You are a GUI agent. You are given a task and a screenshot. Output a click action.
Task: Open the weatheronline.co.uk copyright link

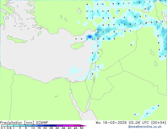pyautogui.click(x=145, y=127)
